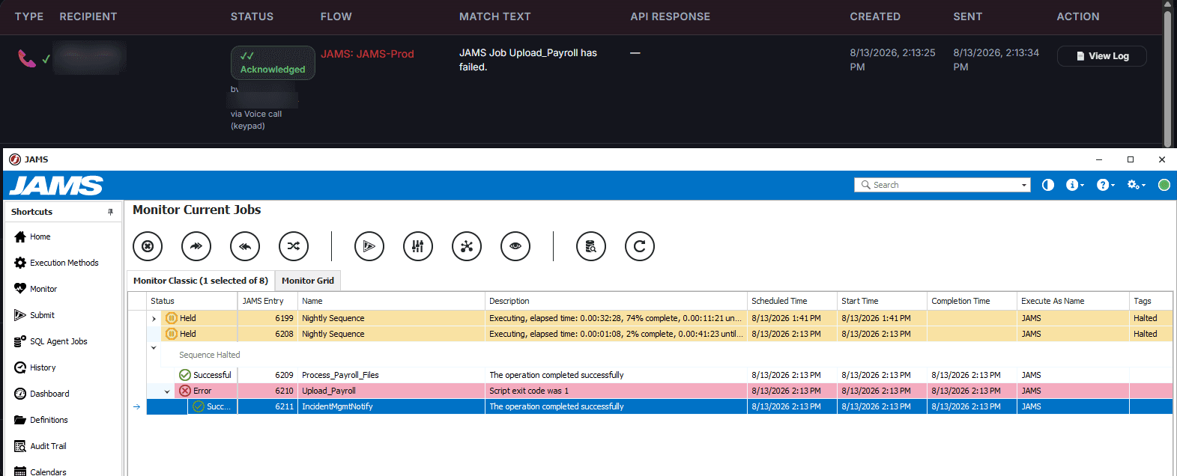Click the JAMS logo in the header
The image size is (1177, 476).
(56, 186)
